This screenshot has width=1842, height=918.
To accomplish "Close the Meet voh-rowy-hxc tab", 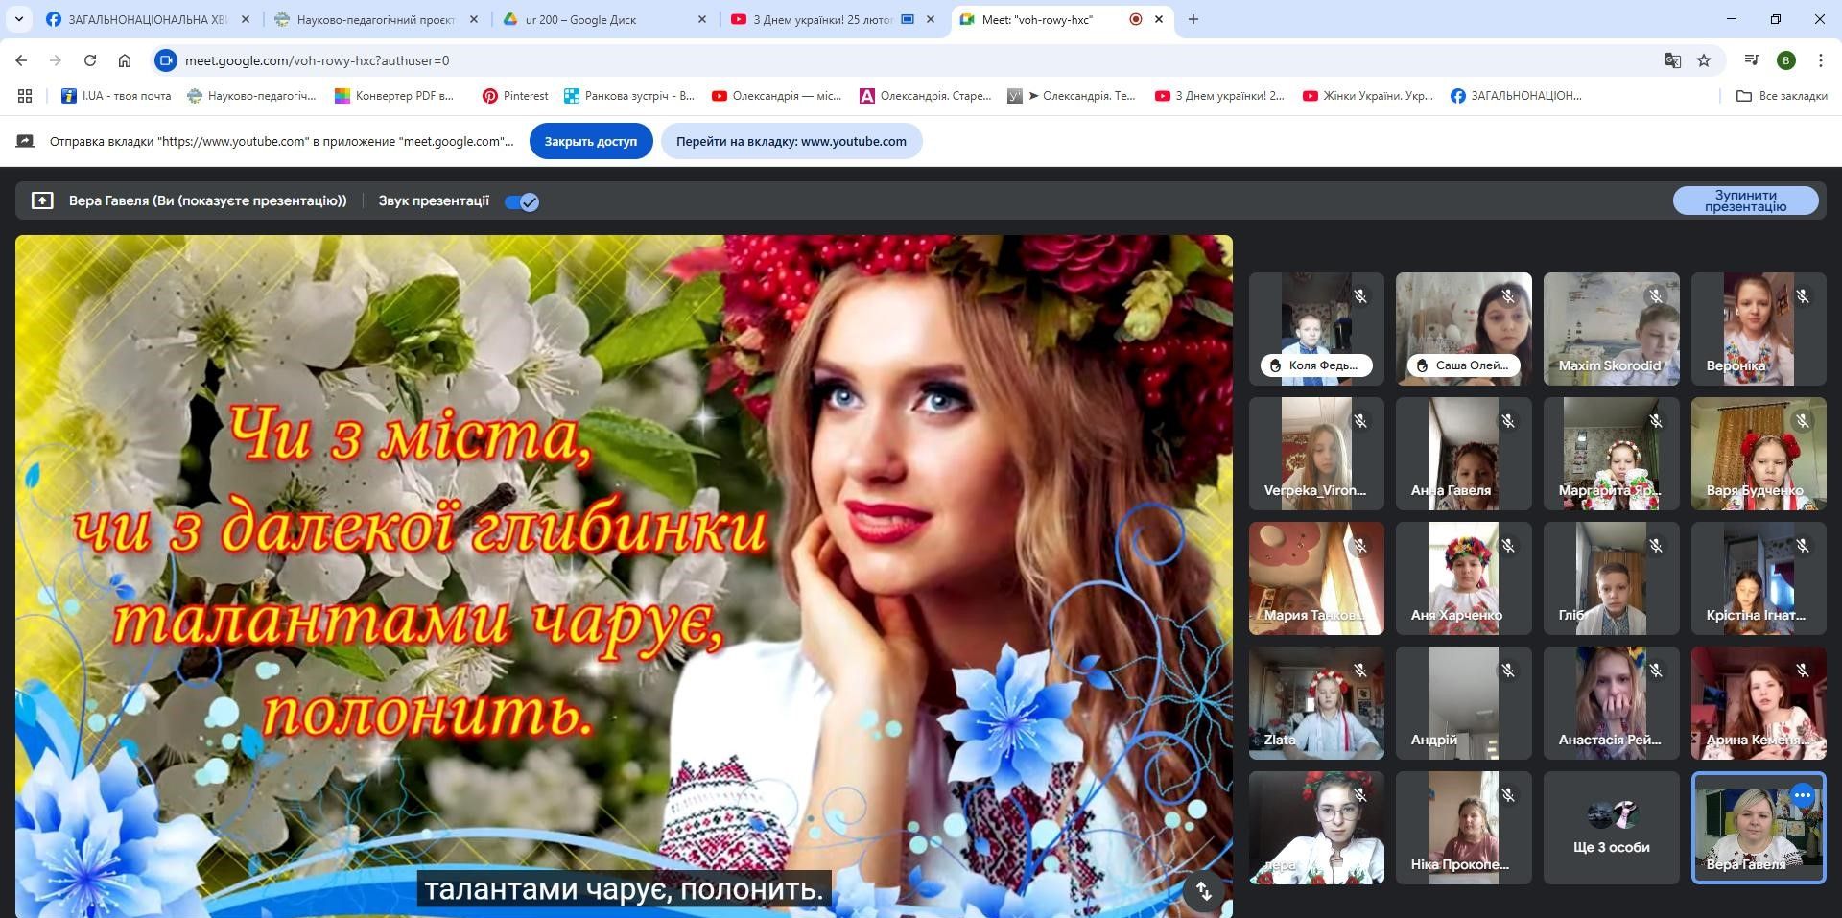I will click(x=1159, y=19).
